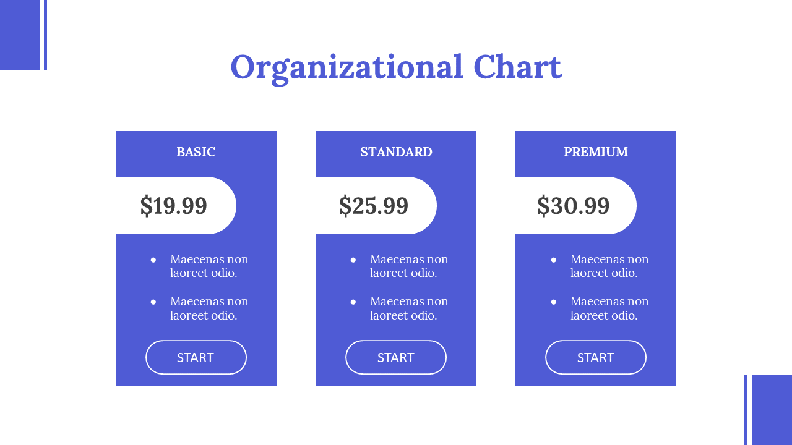The image size is (792, 445).
Task: Select the STANDARD plan heading
Action: coord(396,152)
